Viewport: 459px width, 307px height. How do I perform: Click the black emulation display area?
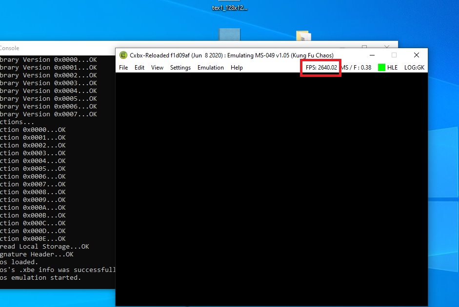(x=271, y=189)
